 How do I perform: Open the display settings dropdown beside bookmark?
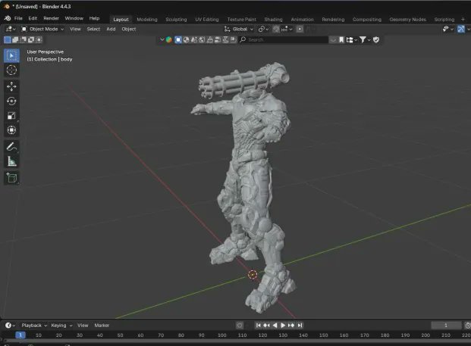click(x=351, y=39)
